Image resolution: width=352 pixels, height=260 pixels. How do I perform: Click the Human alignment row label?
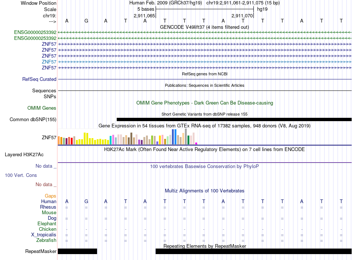pos(49,202)
